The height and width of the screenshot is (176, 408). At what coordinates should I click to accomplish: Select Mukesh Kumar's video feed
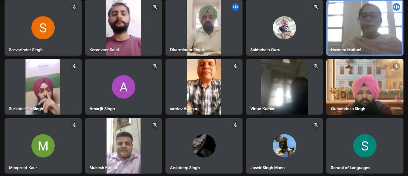point(124,146)
